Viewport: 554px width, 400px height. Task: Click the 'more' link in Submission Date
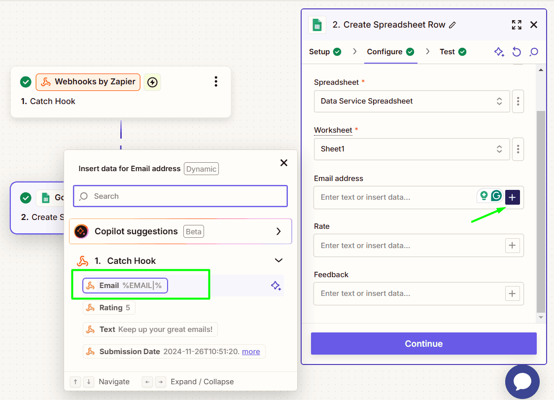pyautogui.click(x=251, y=352)
